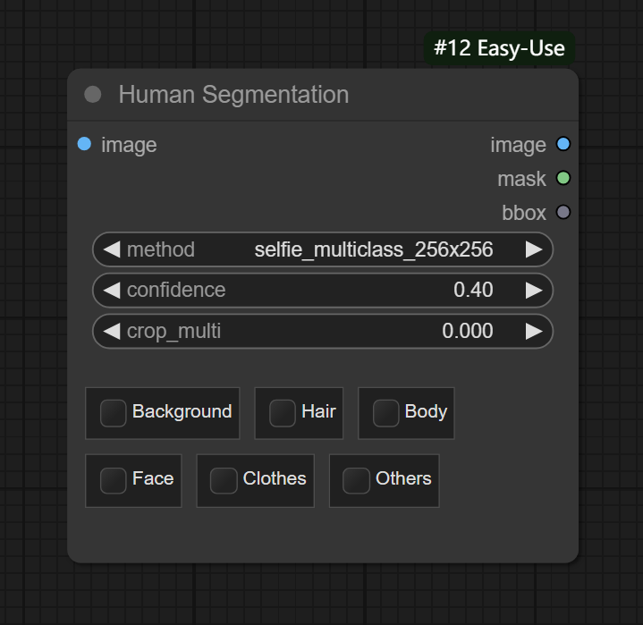Image resolution: width=643 pixels, height=625 pixels.
Task: Click the gray node collapse dot
Action: (92, 95)
